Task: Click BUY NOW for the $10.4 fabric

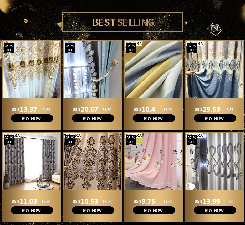Action: [154, 118]
